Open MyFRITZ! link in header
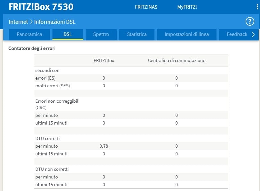The height and width of the screenshot is (191, 260). [x=187, y=7]
